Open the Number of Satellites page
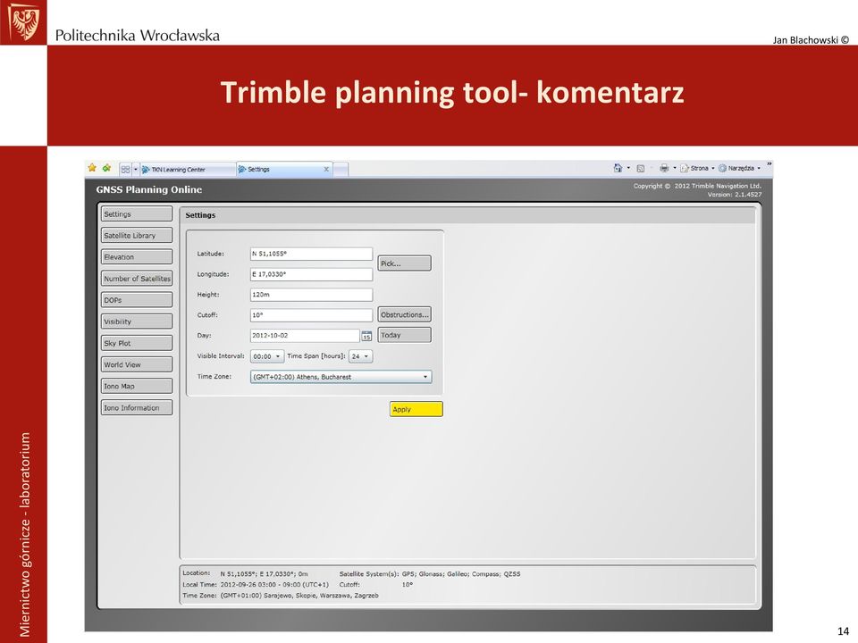The height and width of the screenshot is (643, 858). tap(137, 279)
